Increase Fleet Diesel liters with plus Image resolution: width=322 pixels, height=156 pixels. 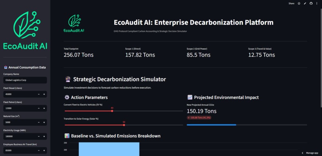point(44,94)
